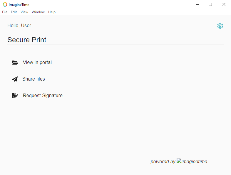Screen dimensions: 231x175
Task: Click the "Secure Print" heading
Action: tap(27, 40)
